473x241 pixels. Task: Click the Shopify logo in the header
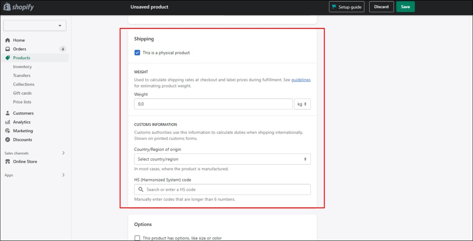pyautogui.click(x=18, y=7)
